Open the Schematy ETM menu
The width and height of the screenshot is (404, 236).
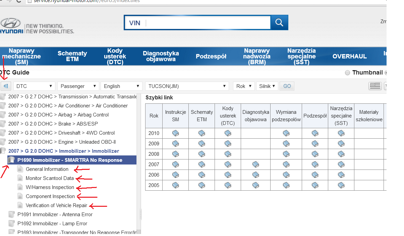point(72,56)
